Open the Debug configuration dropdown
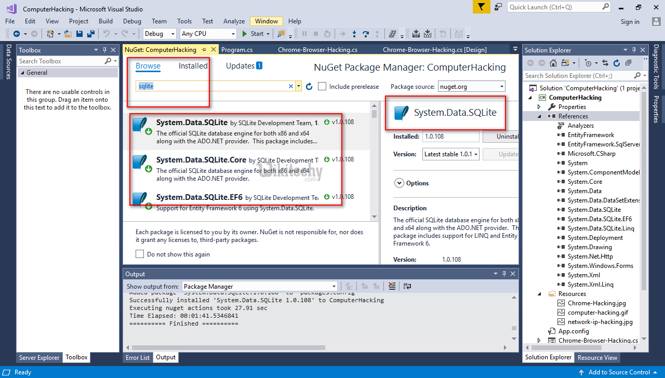 point(159,34)
